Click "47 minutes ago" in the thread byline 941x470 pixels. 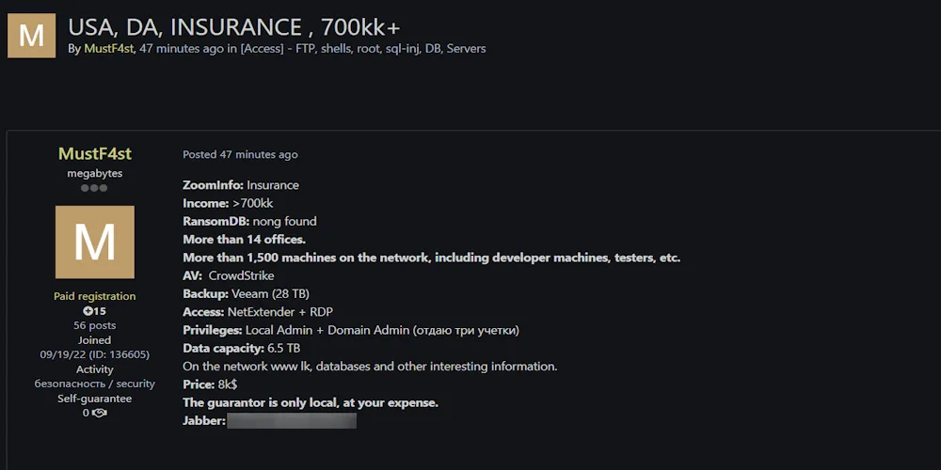pyautogui.click(x=182, y=48)
